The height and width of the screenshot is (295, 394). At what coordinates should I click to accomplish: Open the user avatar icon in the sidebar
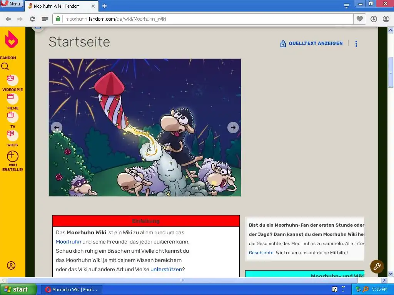(11, 265)
